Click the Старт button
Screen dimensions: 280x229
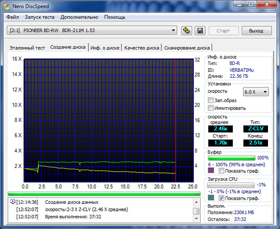(224, 31)
